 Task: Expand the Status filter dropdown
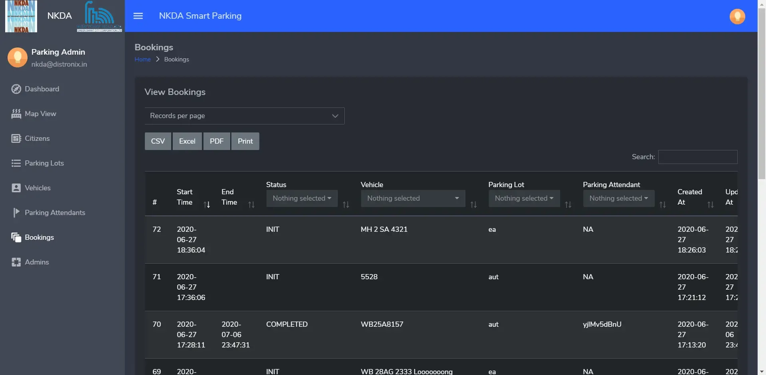click(302, 198)
